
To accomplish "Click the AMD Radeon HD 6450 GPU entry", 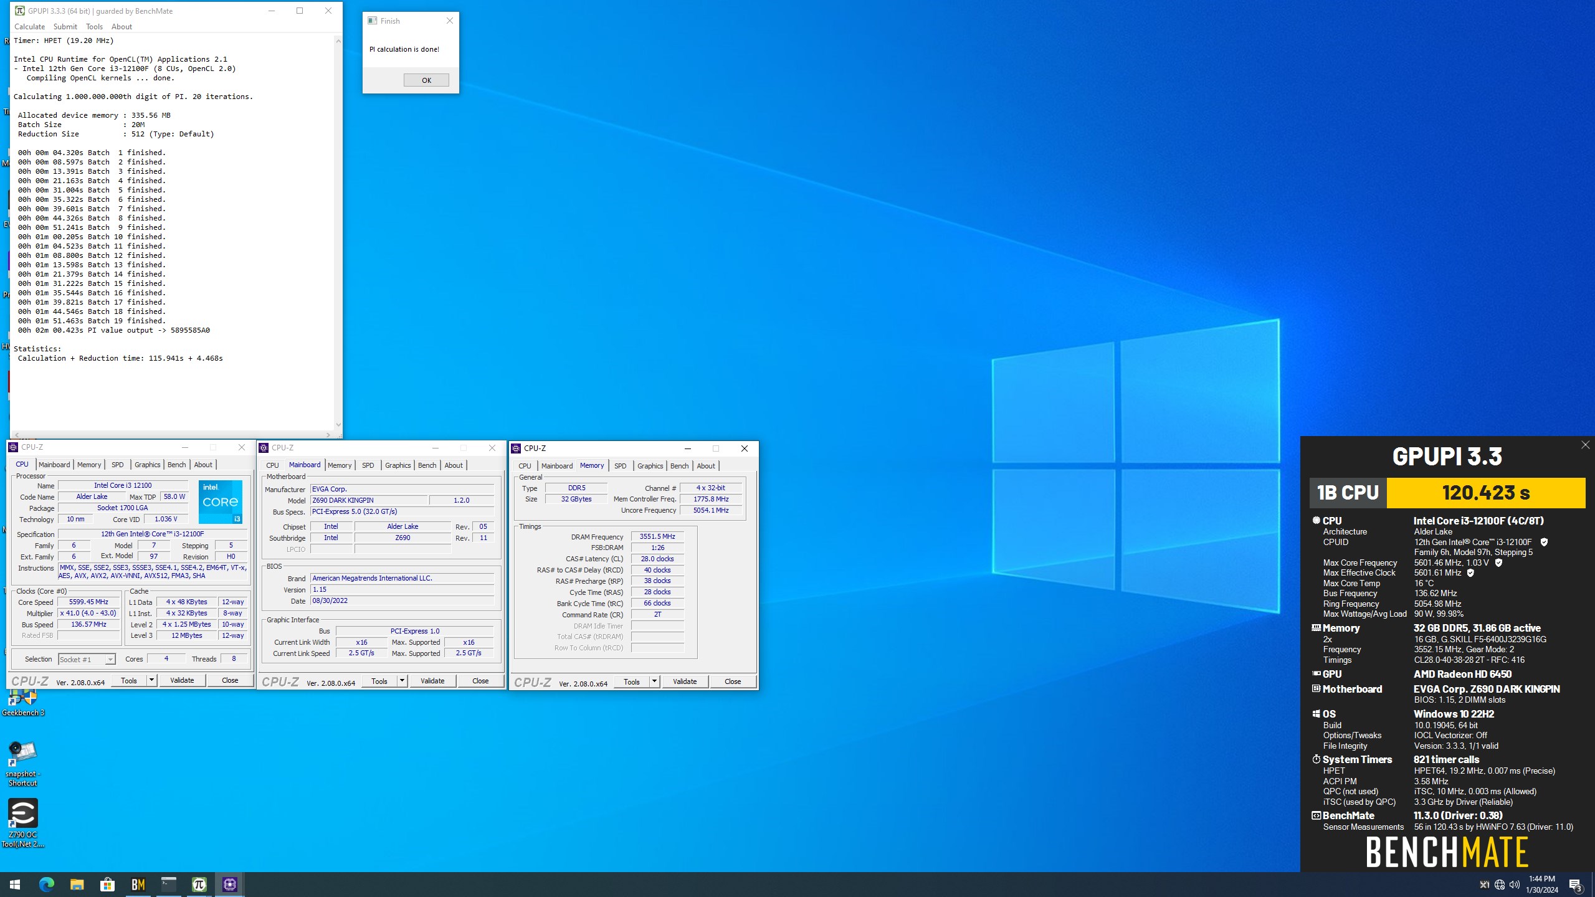I will pyautogui.click(x=1462, y=674).
